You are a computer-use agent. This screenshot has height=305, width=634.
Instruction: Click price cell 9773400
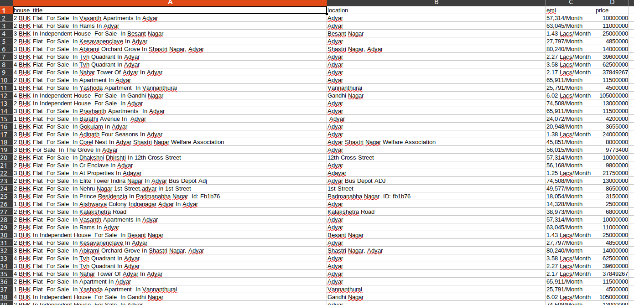click(612, 150)
